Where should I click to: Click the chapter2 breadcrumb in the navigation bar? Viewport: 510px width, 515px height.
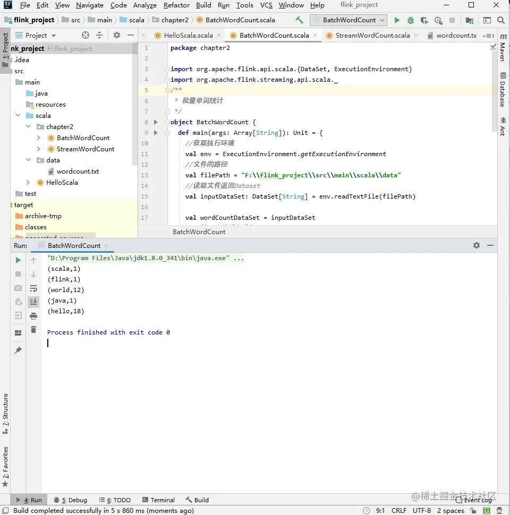click(171, 20)
